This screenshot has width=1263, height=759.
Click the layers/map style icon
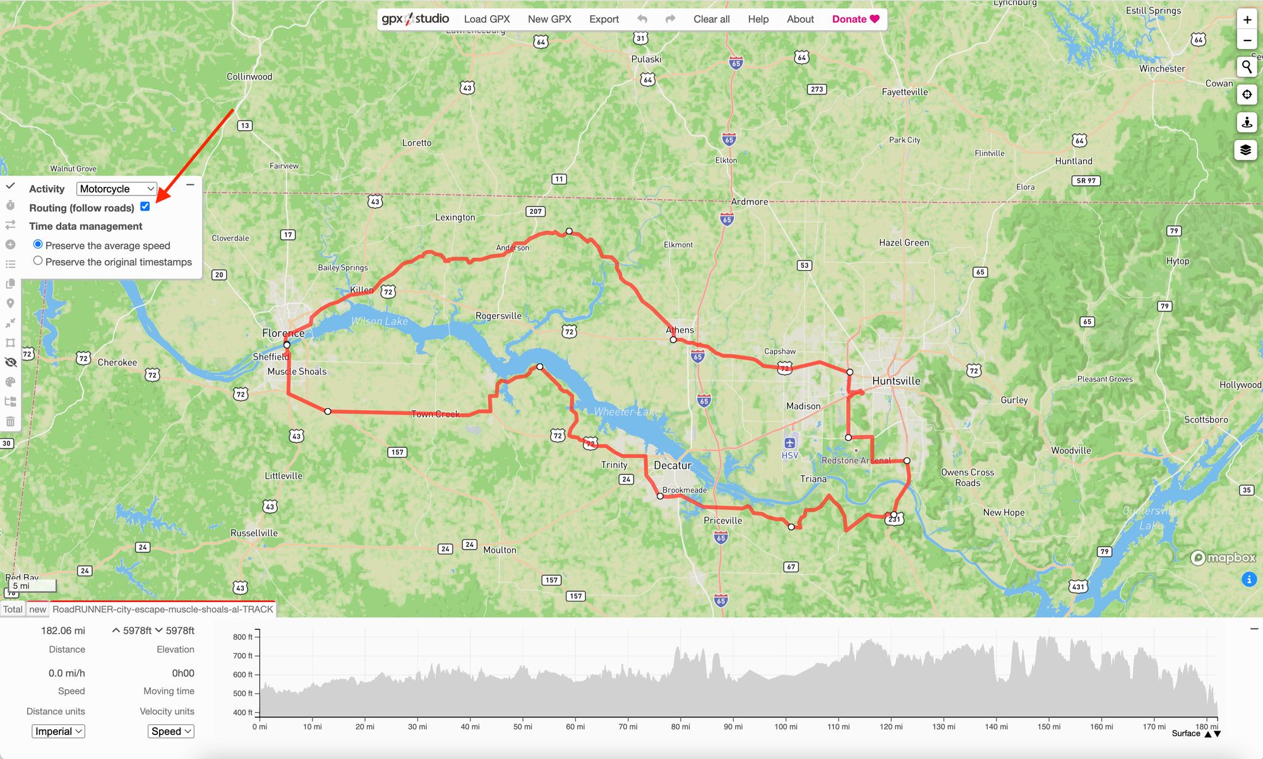1247,149
